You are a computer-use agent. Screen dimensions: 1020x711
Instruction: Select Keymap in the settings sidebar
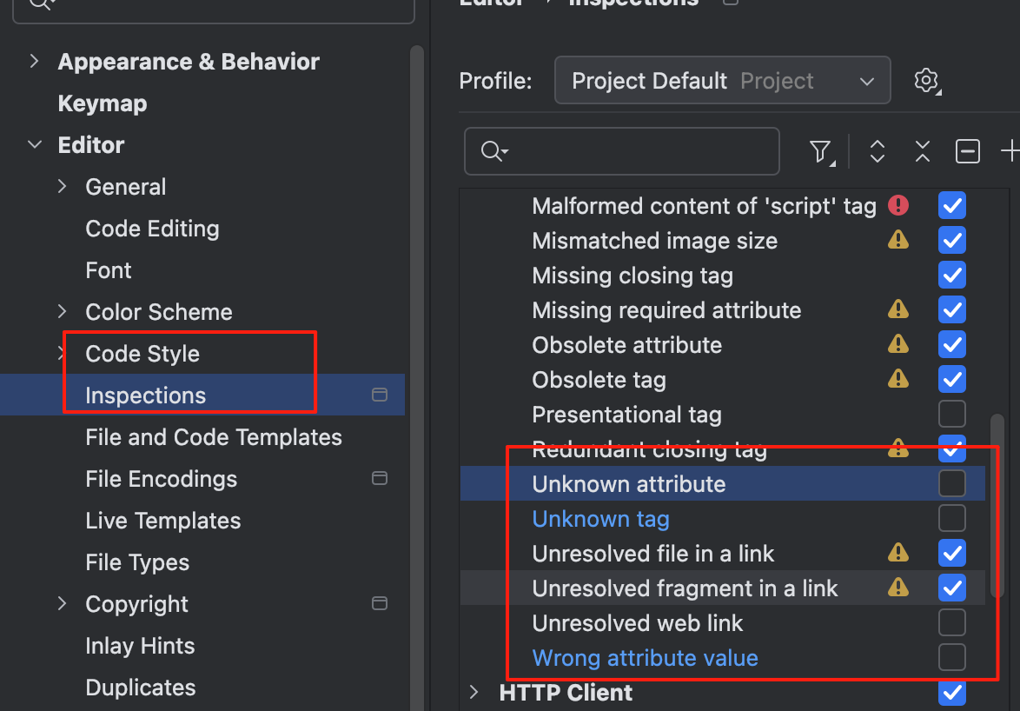(x=102, y=103)
